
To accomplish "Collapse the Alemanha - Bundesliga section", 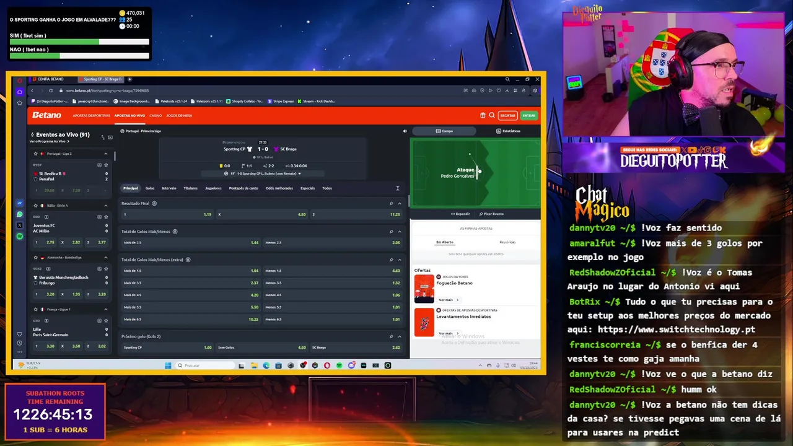I will coord(105,258).
